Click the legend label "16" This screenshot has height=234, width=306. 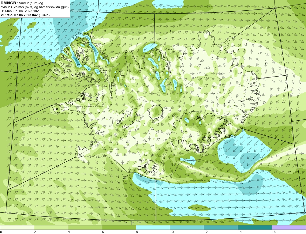[274, 232]
